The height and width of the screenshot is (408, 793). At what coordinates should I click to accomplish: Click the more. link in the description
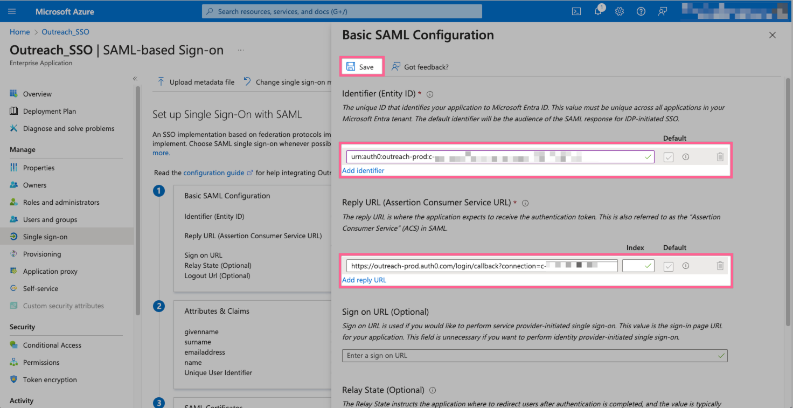(x=161, y=153)
